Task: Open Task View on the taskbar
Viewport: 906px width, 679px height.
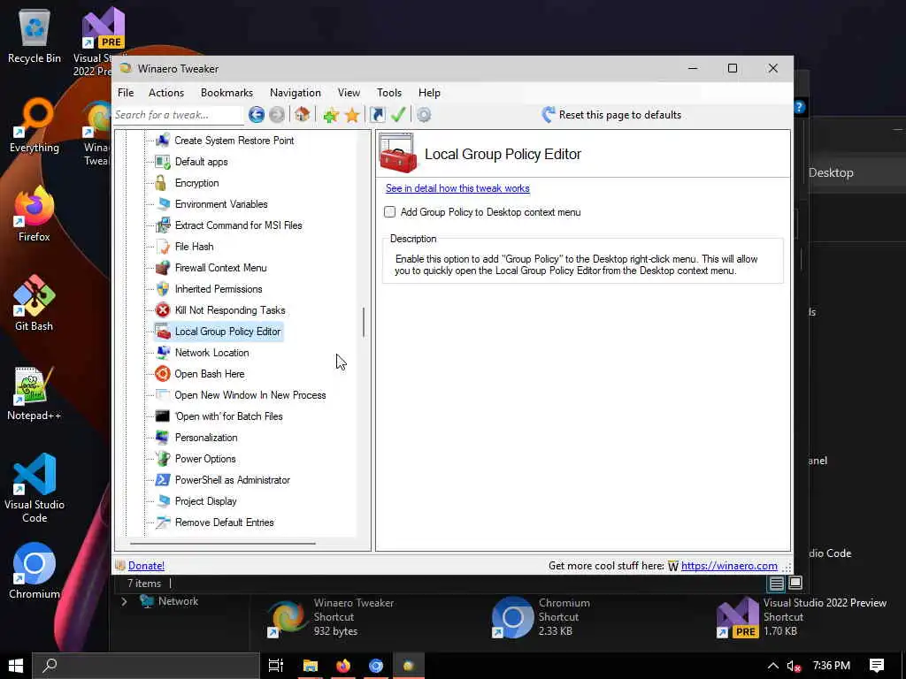Action: (276, 665)
